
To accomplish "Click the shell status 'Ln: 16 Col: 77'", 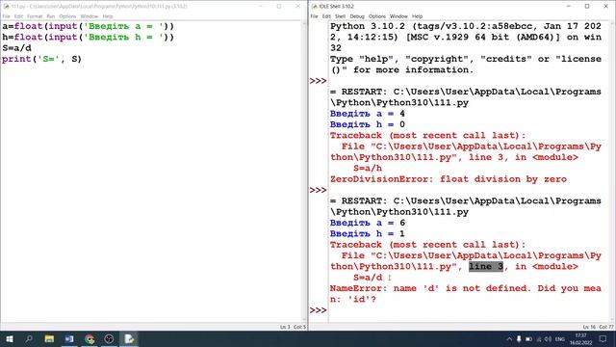I will (598, 327).
